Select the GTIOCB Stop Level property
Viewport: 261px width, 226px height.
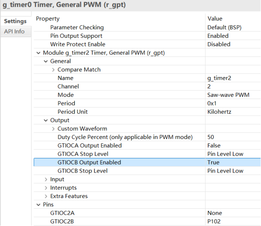[82, 171]
